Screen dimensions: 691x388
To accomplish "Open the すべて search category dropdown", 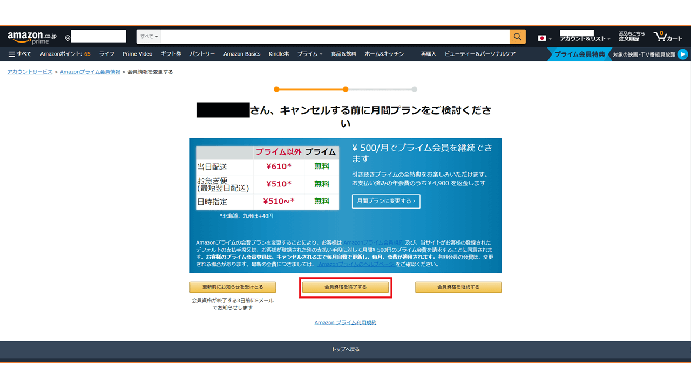I will pyautogui.click(x=148, y=36).
